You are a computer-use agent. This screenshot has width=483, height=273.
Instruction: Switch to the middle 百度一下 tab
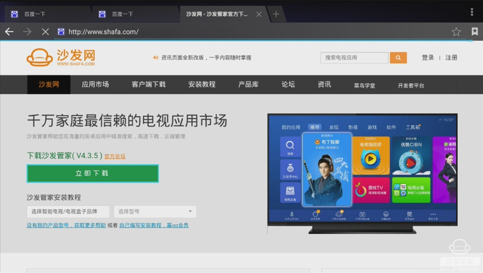pos(135,14)
